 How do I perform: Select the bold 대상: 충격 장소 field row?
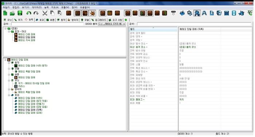point(153,47)
